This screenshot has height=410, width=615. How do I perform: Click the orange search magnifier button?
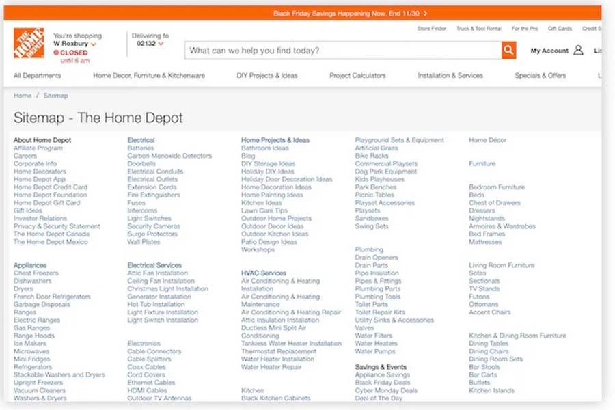508,50
